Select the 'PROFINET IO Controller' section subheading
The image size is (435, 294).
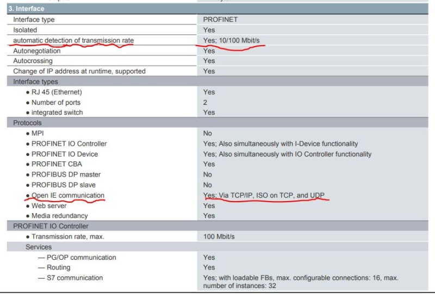51,226
